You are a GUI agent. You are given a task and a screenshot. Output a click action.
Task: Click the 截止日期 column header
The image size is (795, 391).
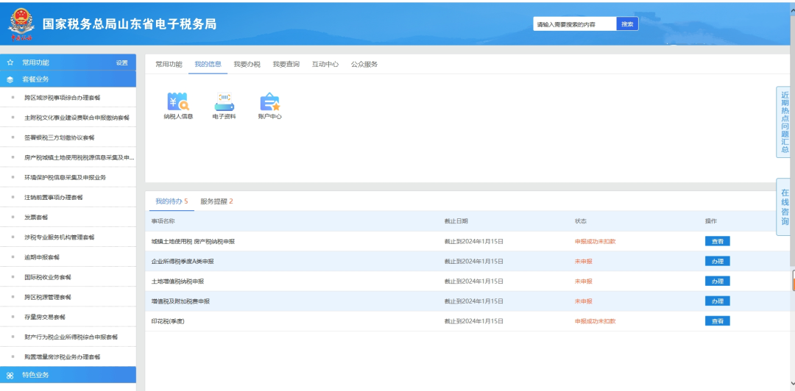456,221
